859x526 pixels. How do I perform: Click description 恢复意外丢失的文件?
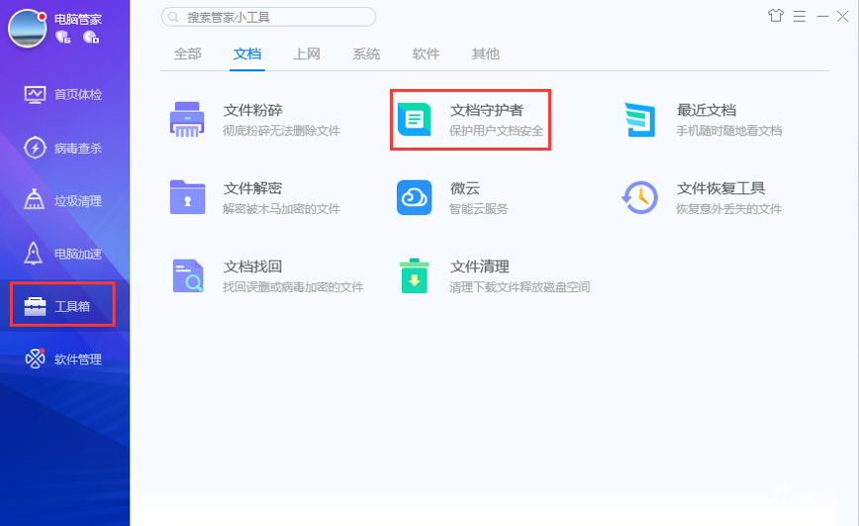tap(729, 209)
